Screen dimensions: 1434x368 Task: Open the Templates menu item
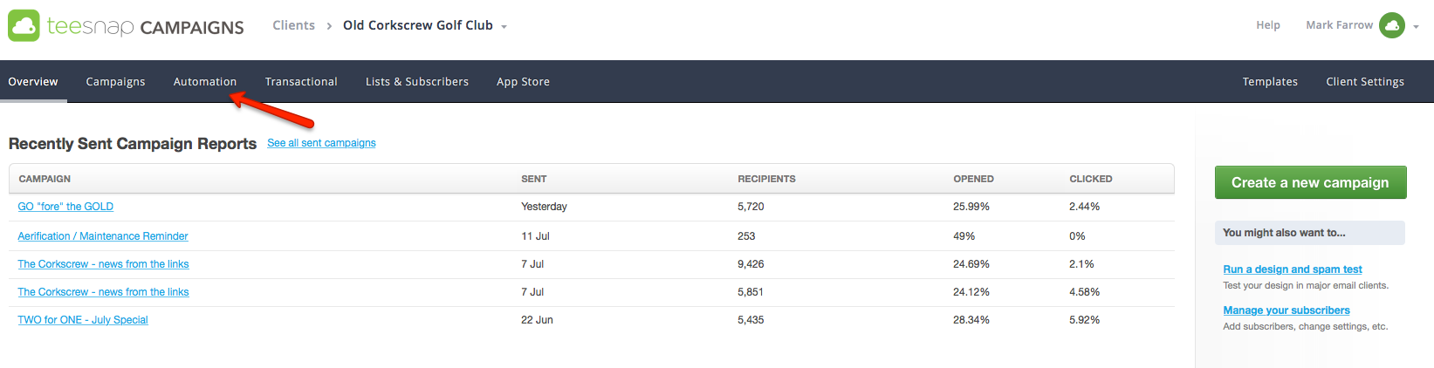tap(1270, 81)
